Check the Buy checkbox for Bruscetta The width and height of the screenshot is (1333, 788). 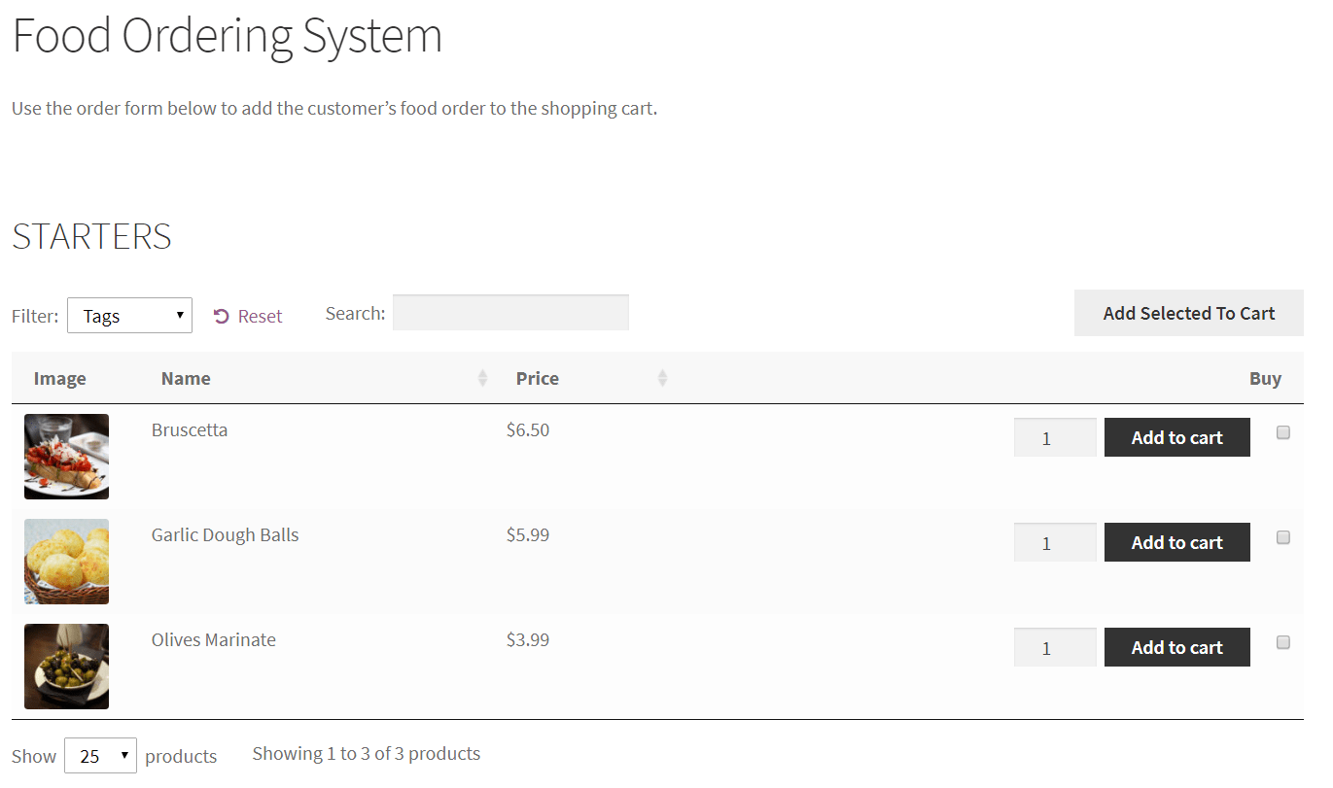(1283, 431)
